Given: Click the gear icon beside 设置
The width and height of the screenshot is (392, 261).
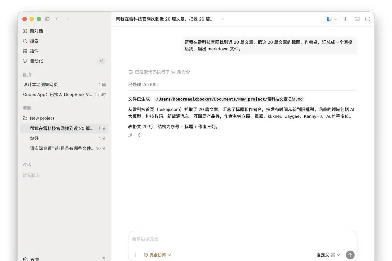Looking at the screenshot, I should click(x=25, y=259).
